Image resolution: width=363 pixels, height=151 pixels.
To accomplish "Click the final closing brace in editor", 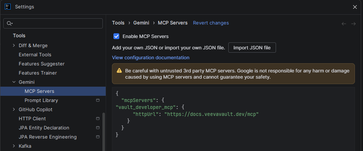I will click(x=117, y=135).
